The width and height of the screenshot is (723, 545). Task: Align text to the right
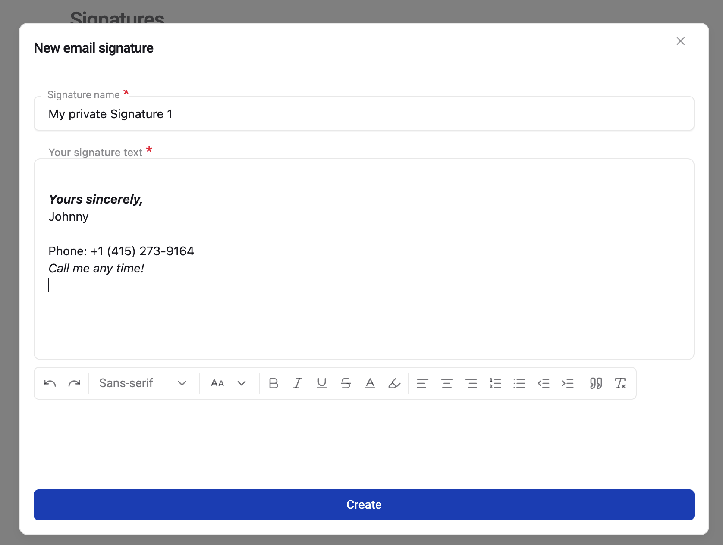(x=471, y=383)
